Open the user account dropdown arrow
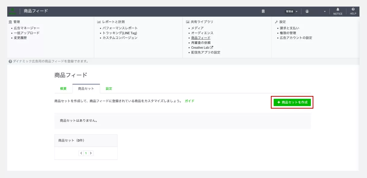The height and width of the screenshot is (178, 367). (x=325, y=11)
